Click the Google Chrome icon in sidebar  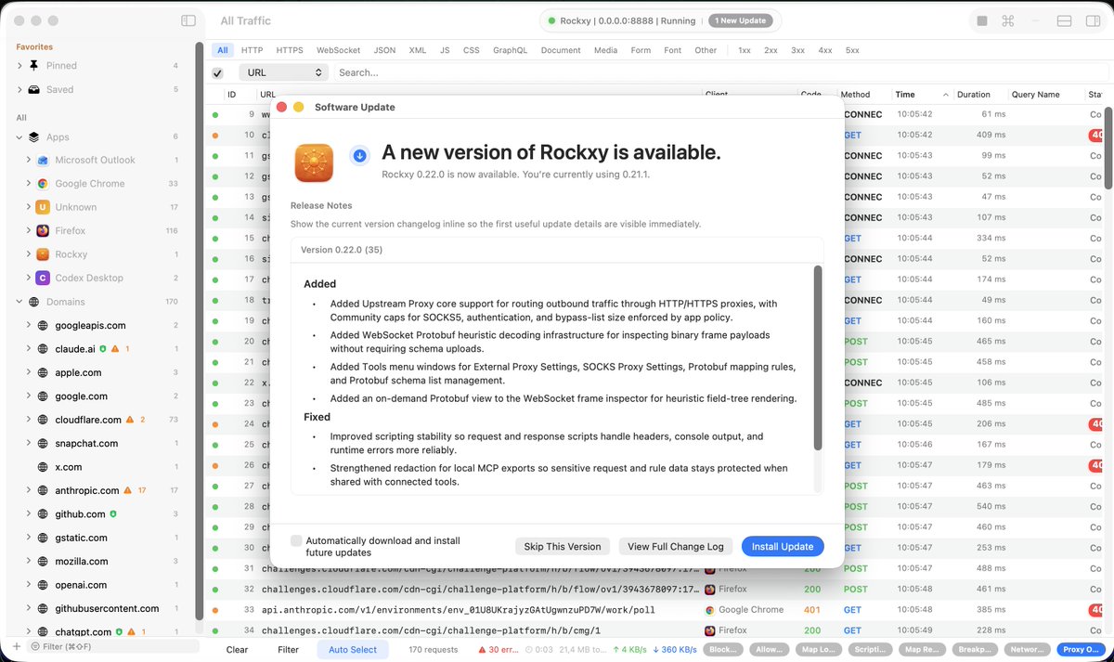[x=43, y=184]
